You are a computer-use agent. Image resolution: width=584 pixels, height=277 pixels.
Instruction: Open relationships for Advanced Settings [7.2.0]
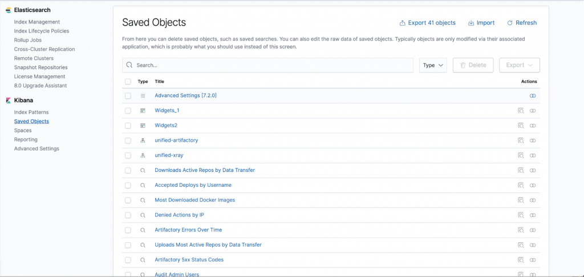point(533,96)
